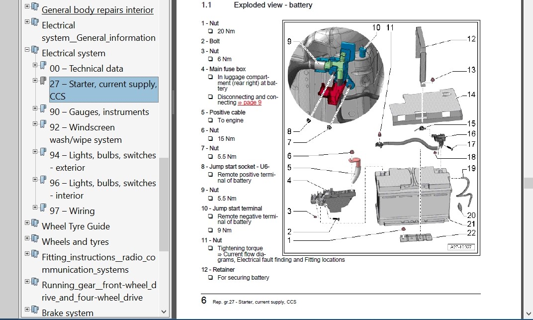Open 94 – Lights, bulbs, switches - exterior

102,162
